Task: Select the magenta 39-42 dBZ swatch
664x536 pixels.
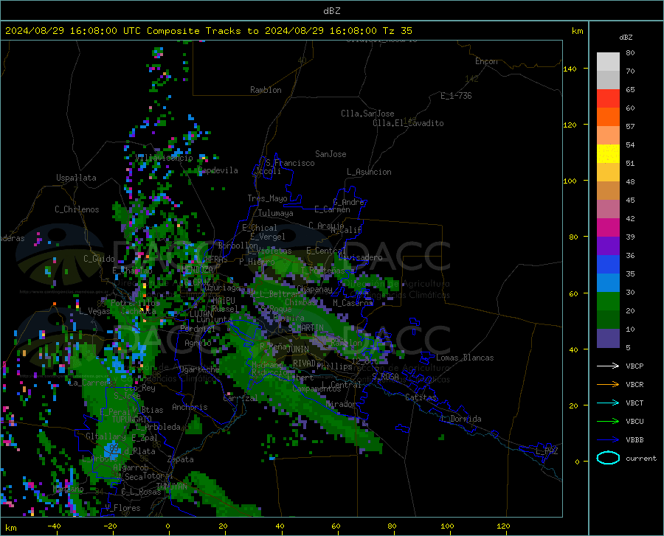Action: [608, 228]
